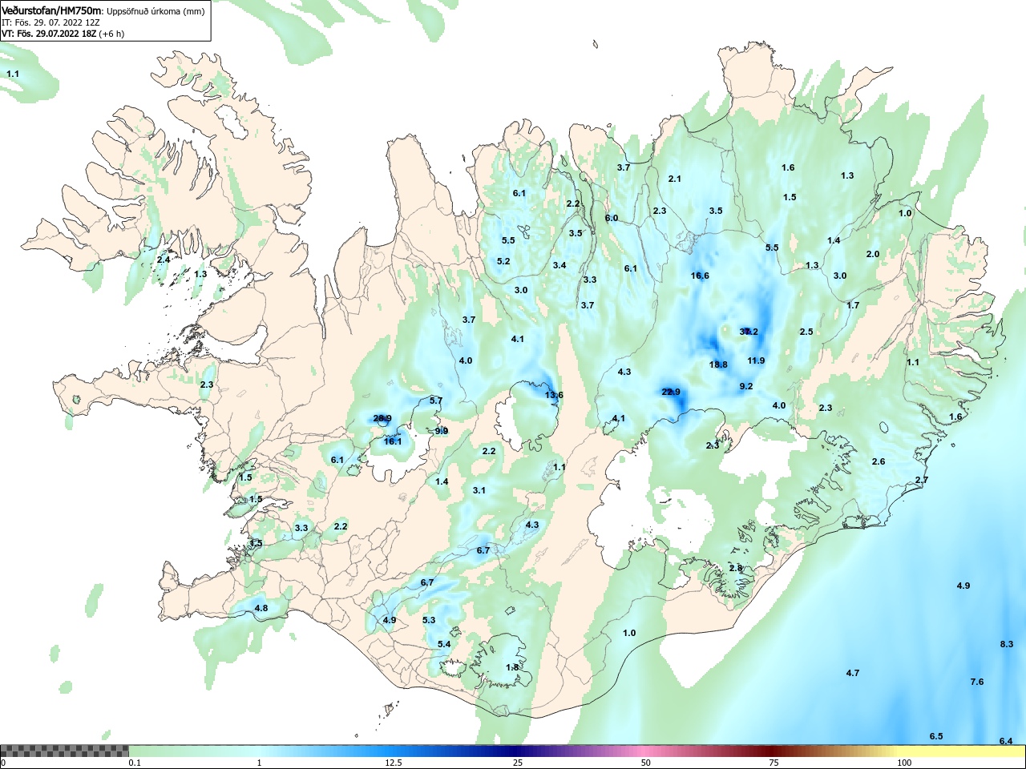The width and height of the screenshot is (1026, 769).
Task: Click the 11.9 precipitation value
Action: point(756,360)
